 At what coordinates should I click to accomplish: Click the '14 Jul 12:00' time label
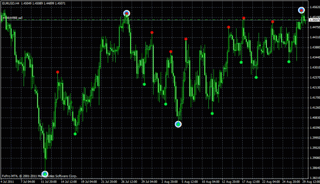(69, 182)
